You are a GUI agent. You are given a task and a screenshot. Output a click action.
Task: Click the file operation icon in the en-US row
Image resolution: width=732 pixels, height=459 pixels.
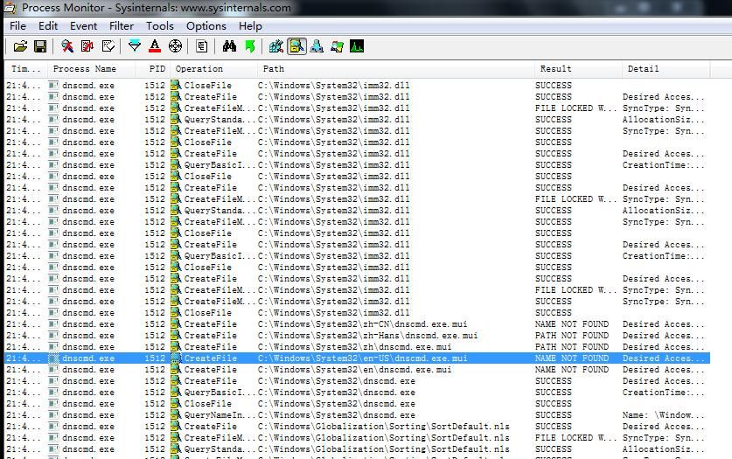point(176,358)
